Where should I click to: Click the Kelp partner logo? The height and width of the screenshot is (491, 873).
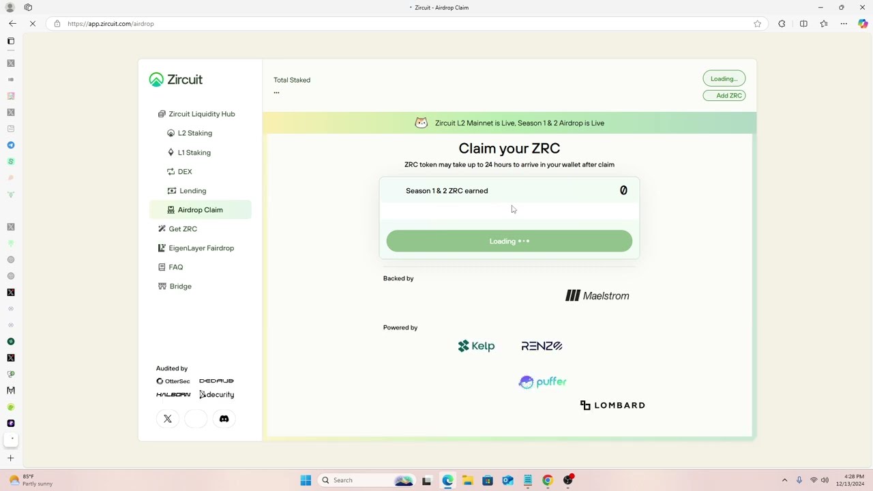(x=476, y=346)
